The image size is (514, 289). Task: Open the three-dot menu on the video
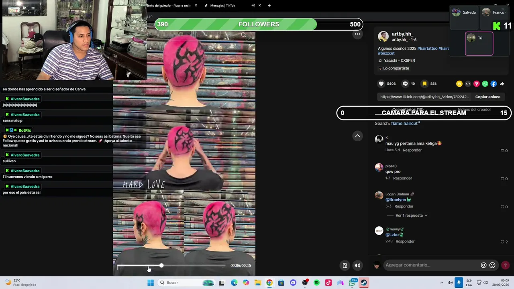pos(357,34)
